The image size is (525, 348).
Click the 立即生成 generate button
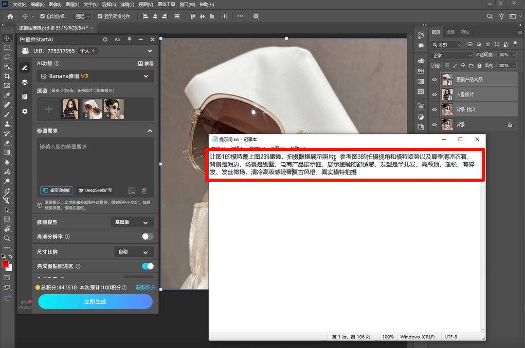pos(95,302)
